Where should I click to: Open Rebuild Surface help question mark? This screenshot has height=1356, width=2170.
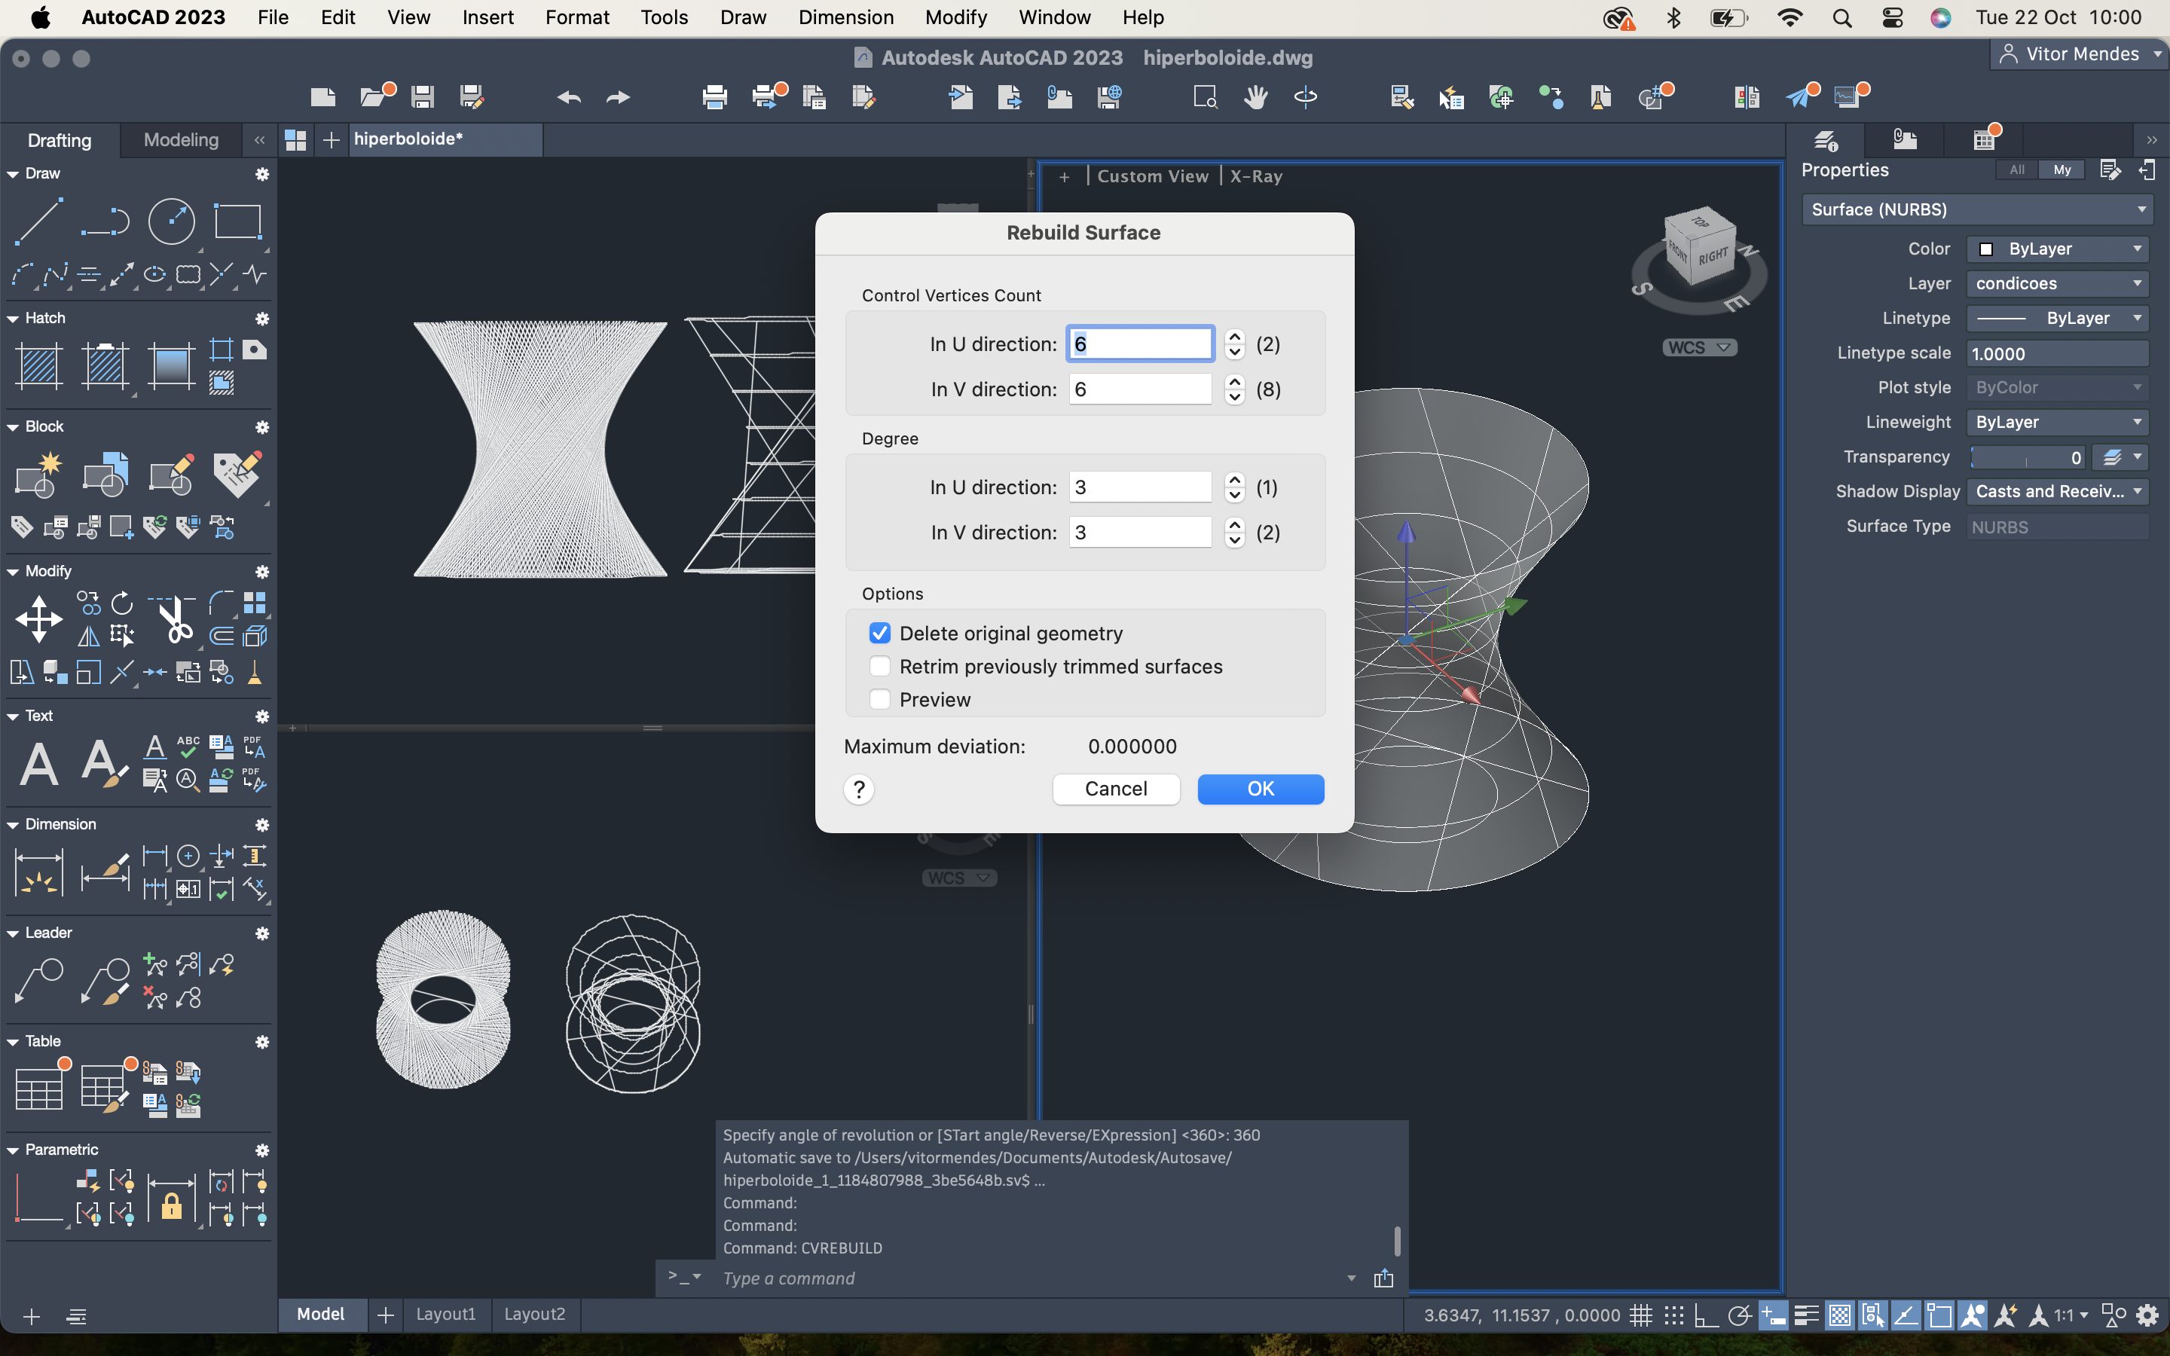coord(859,788)
